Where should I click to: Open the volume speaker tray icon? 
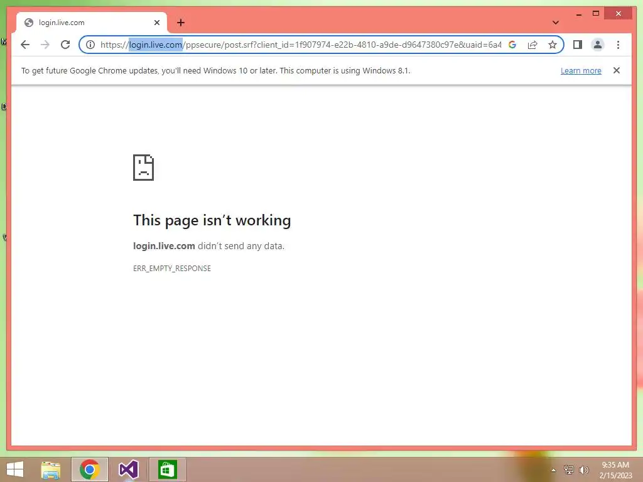pos(584,469)
